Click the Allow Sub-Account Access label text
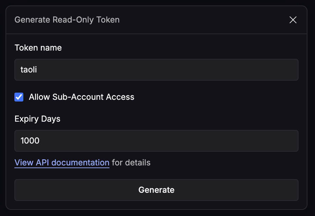The image size is (315, 216). click(x=81, y=97)
